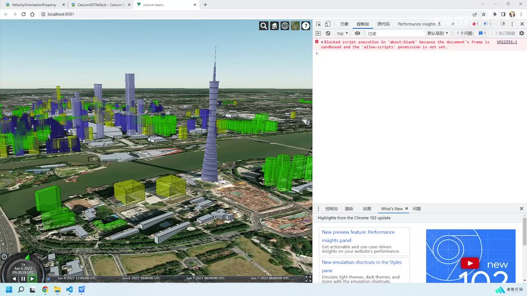Toggle Cesium fullscreen mode
Image resolution: width=527 pixels, height=296 pixels.
[x=308, y=279]
